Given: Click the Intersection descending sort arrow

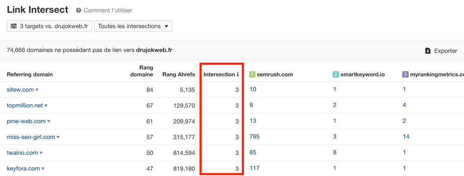Looking at the screenshot, I should coord(237,75).
